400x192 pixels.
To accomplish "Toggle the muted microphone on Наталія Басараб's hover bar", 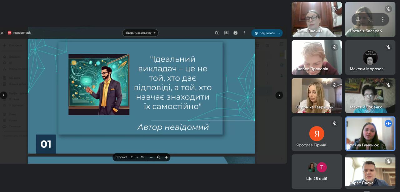I will tap(370, 19).
